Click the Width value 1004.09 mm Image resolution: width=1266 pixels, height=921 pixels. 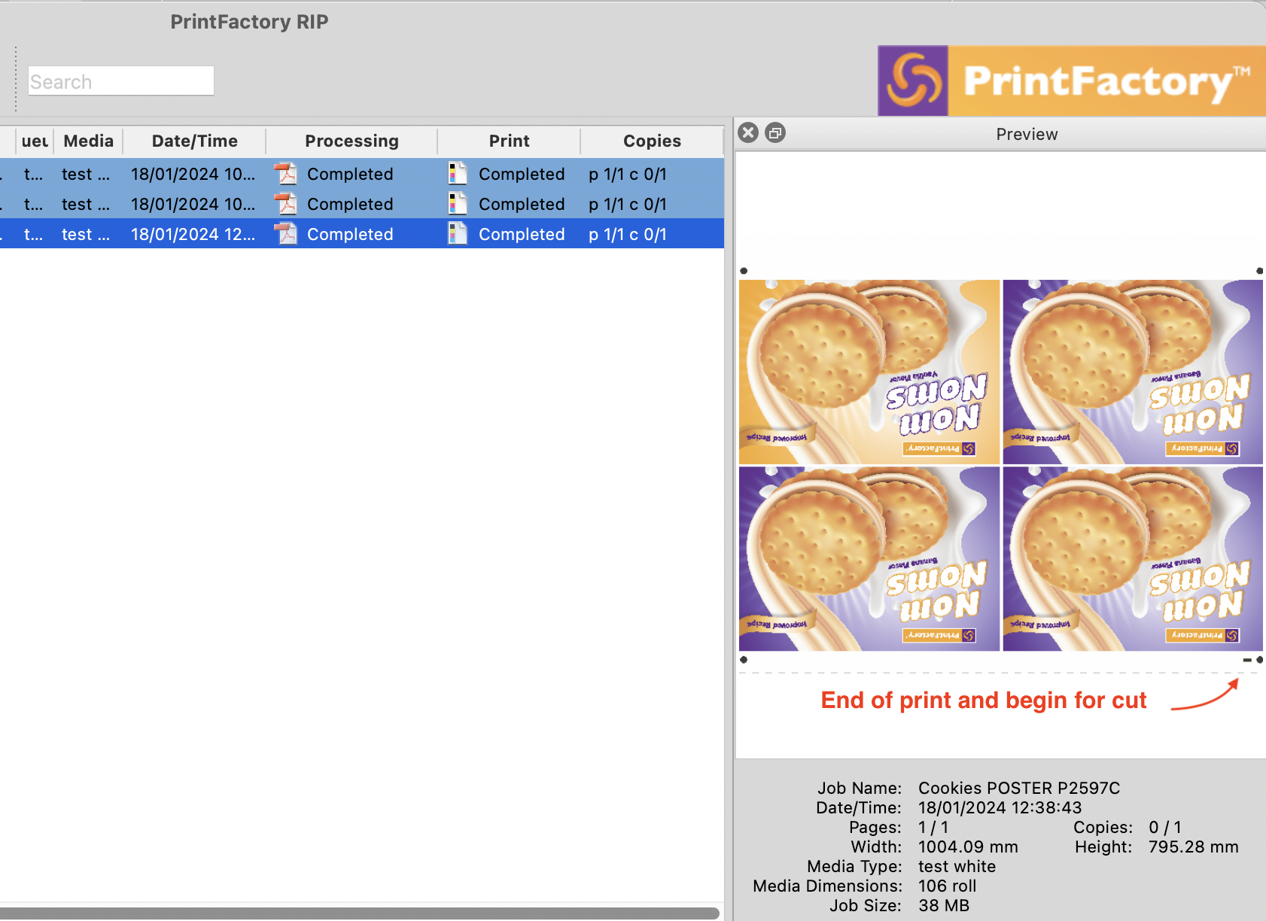click(x=968, y=847)
